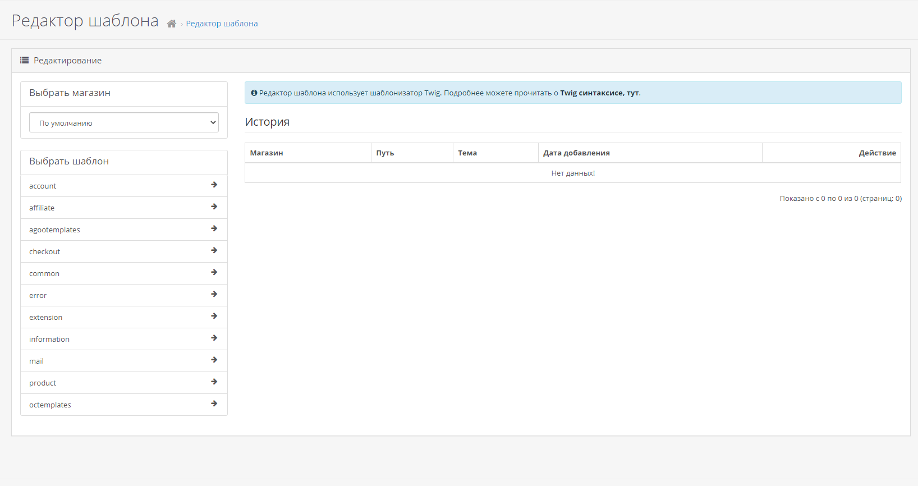Click the list icon beside Редактирование

[25, 60]
